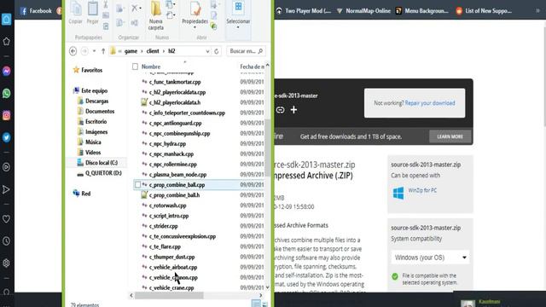
Task: Click WinZip for PC link
Action: (422, 190)
